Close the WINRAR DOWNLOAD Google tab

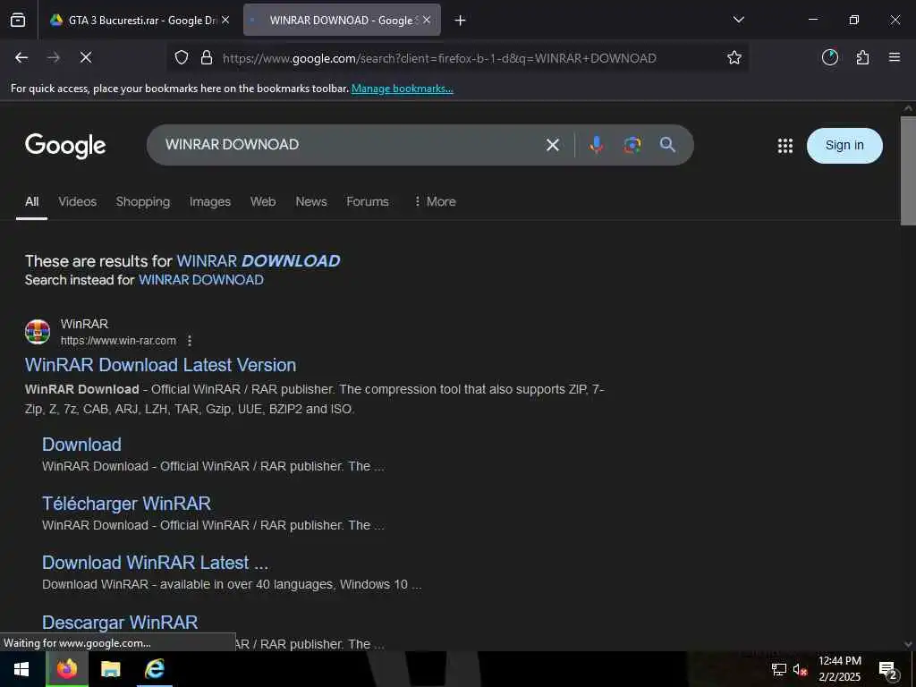pos(427,20)
